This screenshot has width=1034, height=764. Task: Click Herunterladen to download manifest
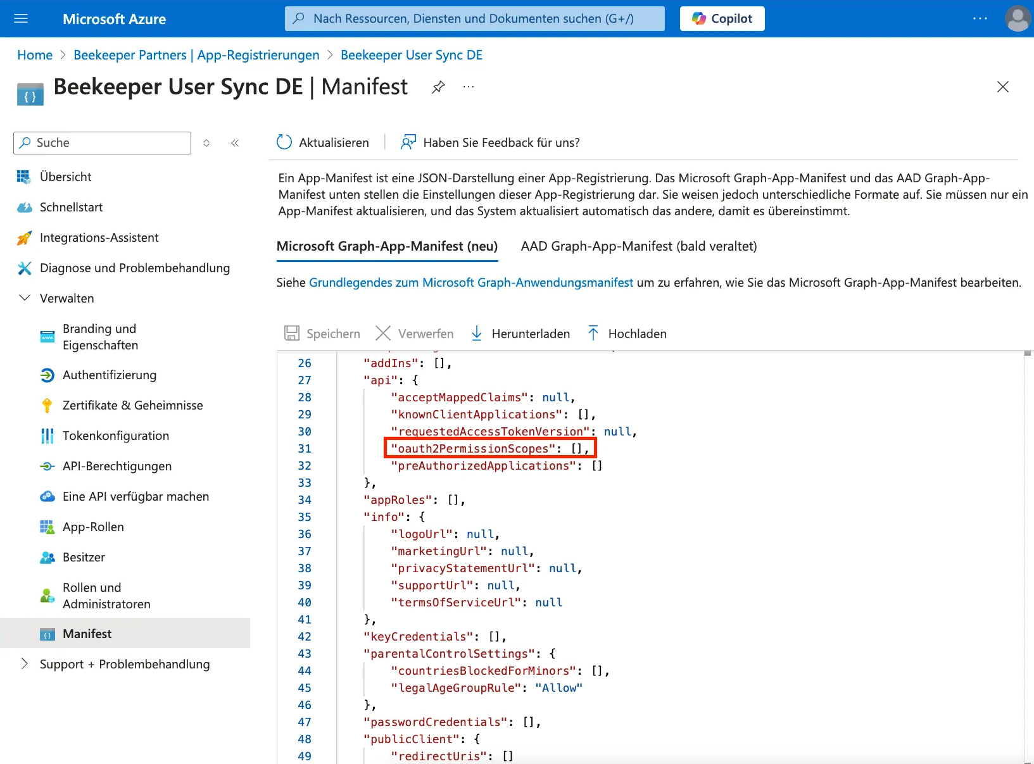(x=520, y=334)
